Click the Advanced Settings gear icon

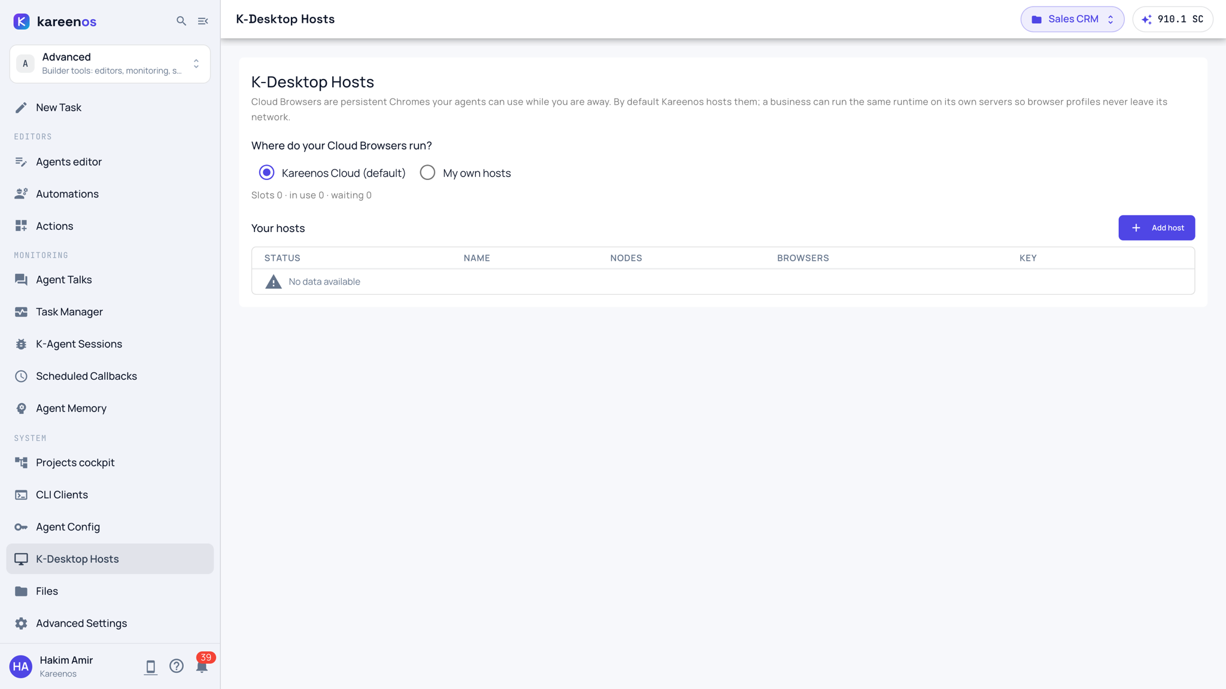21,623
